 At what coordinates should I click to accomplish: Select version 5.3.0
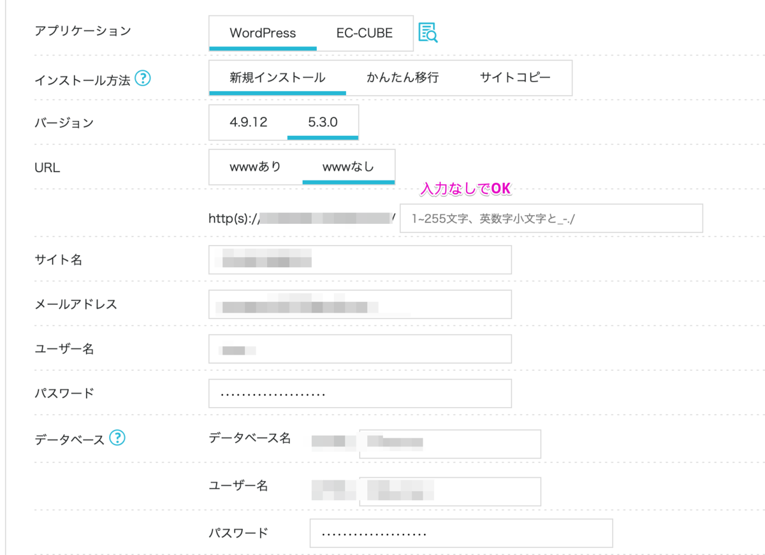click(x=323, y=122)
